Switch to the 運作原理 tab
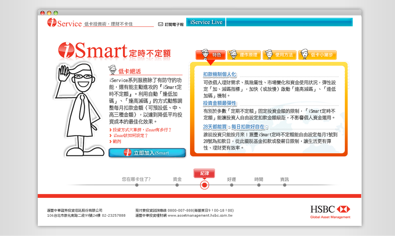Image resolution: width=395 pixels, height=236 pixels. 244,55
